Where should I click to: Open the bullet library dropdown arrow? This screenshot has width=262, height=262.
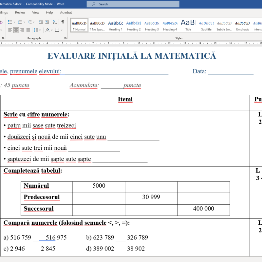(x=14, y=22)
